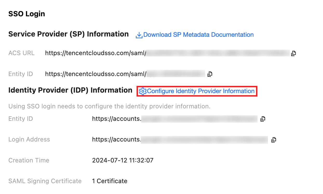323x194 pixels.
Task: Click the SSO login configuration hint text
Action: (109, 106)
